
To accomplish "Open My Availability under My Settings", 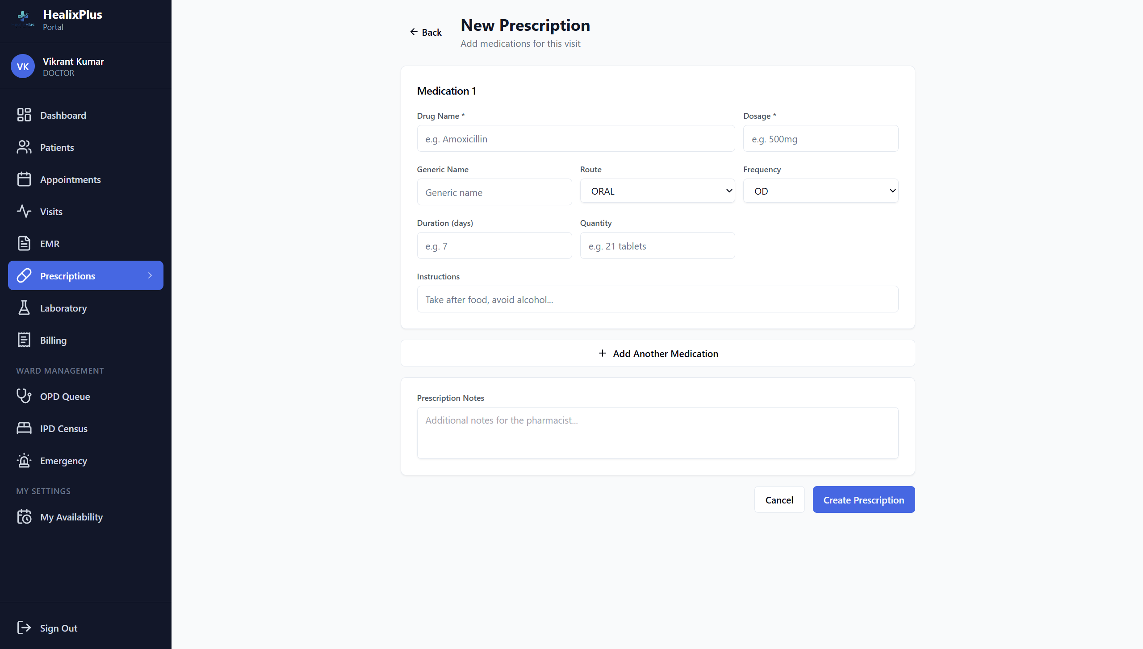I will click(71, 517).
